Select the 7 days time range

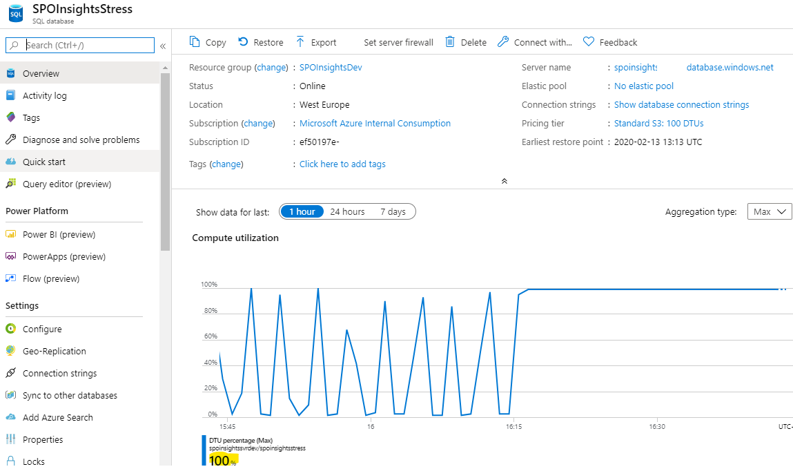[x=393, y=211]
